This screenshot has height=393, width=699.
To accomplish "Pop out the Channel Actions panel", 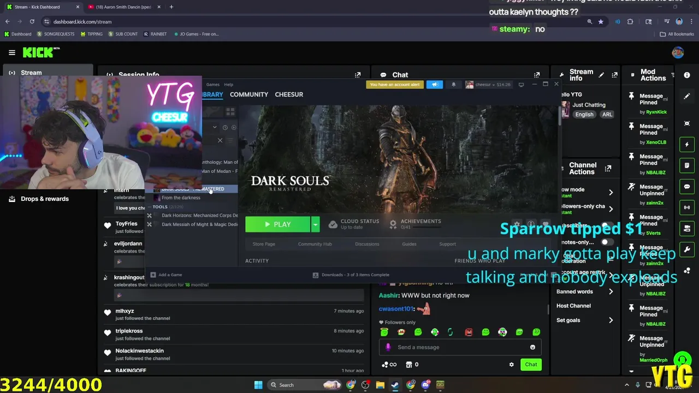I will (608, 169).
